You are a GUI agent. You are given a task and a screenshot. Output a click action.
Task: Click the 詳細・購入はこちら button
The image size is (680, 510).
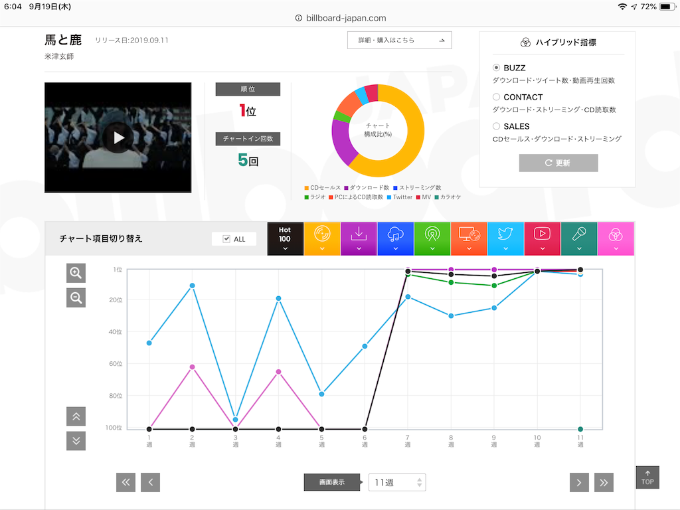pyautogui.click(x=399, y=40)
